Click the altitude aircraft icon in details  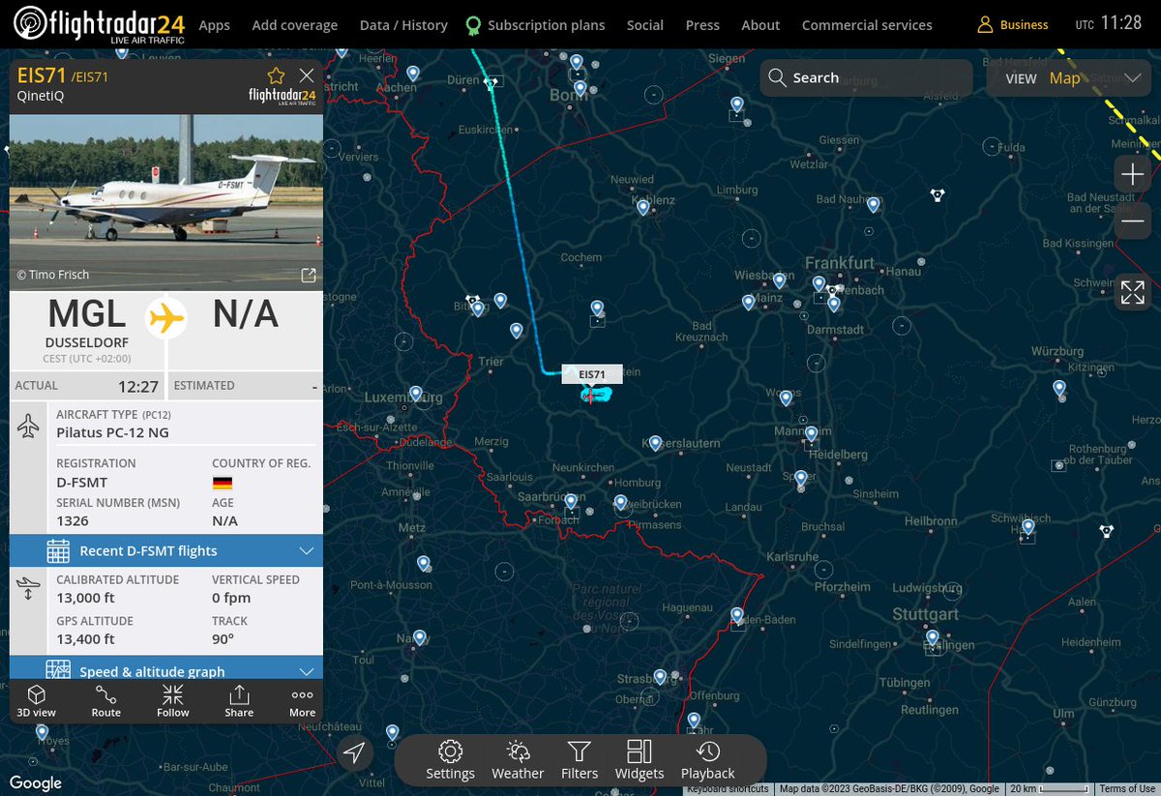click(29, 588)
